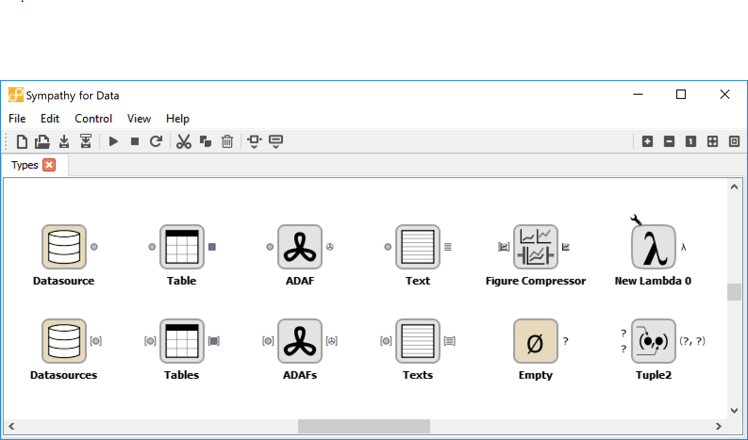The width and height of the screenshot is (748, 440).
Task: Reload the flow with the circular arrow
Action: click(156, 141)
